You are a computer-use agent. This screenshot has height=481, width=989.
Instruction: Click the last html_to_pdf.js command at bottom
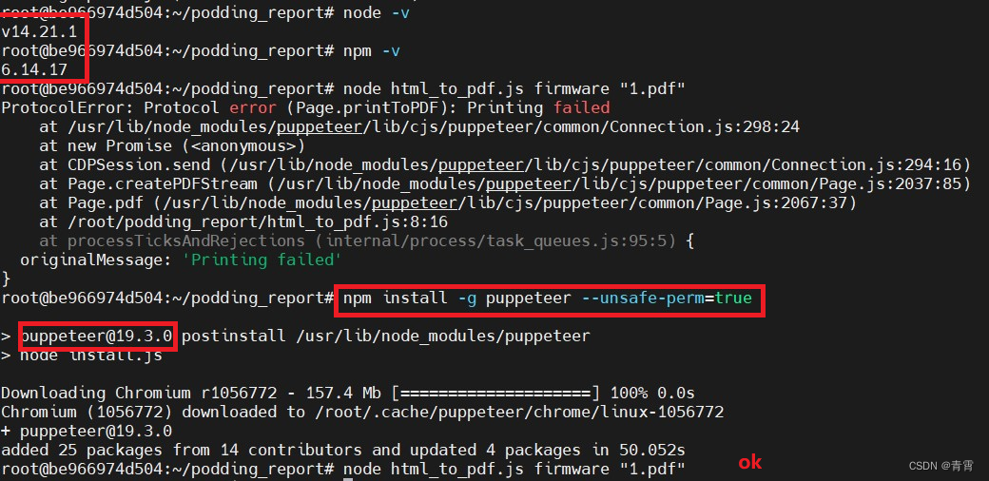coord(514,470)
